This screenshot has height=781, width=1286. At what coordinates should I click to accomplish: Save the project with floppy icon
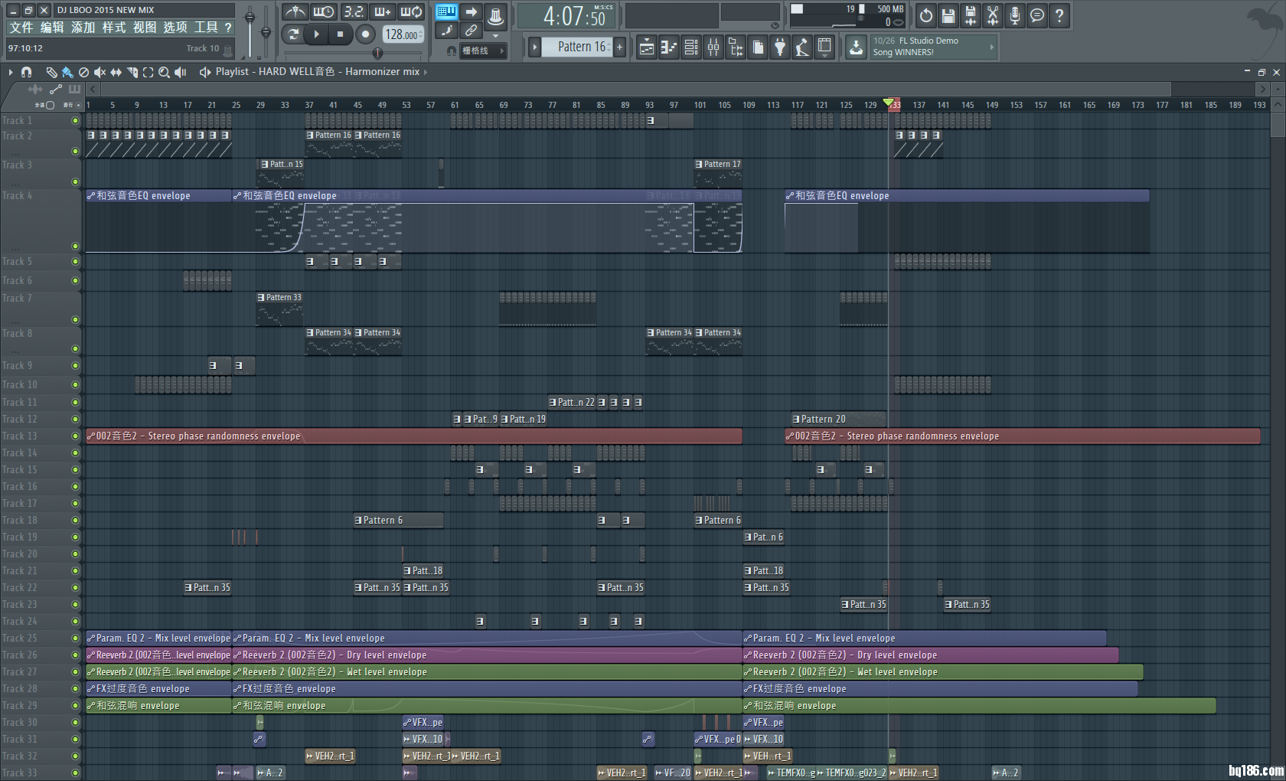948,15
